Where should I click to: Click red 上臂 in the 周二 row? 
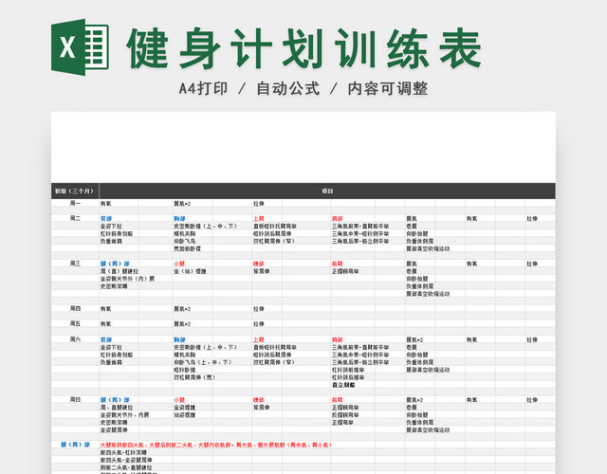[259, 219]
